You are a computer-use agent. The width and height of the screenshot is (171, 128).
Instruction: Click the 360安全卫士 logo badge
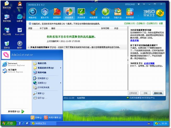coord(160,13)
